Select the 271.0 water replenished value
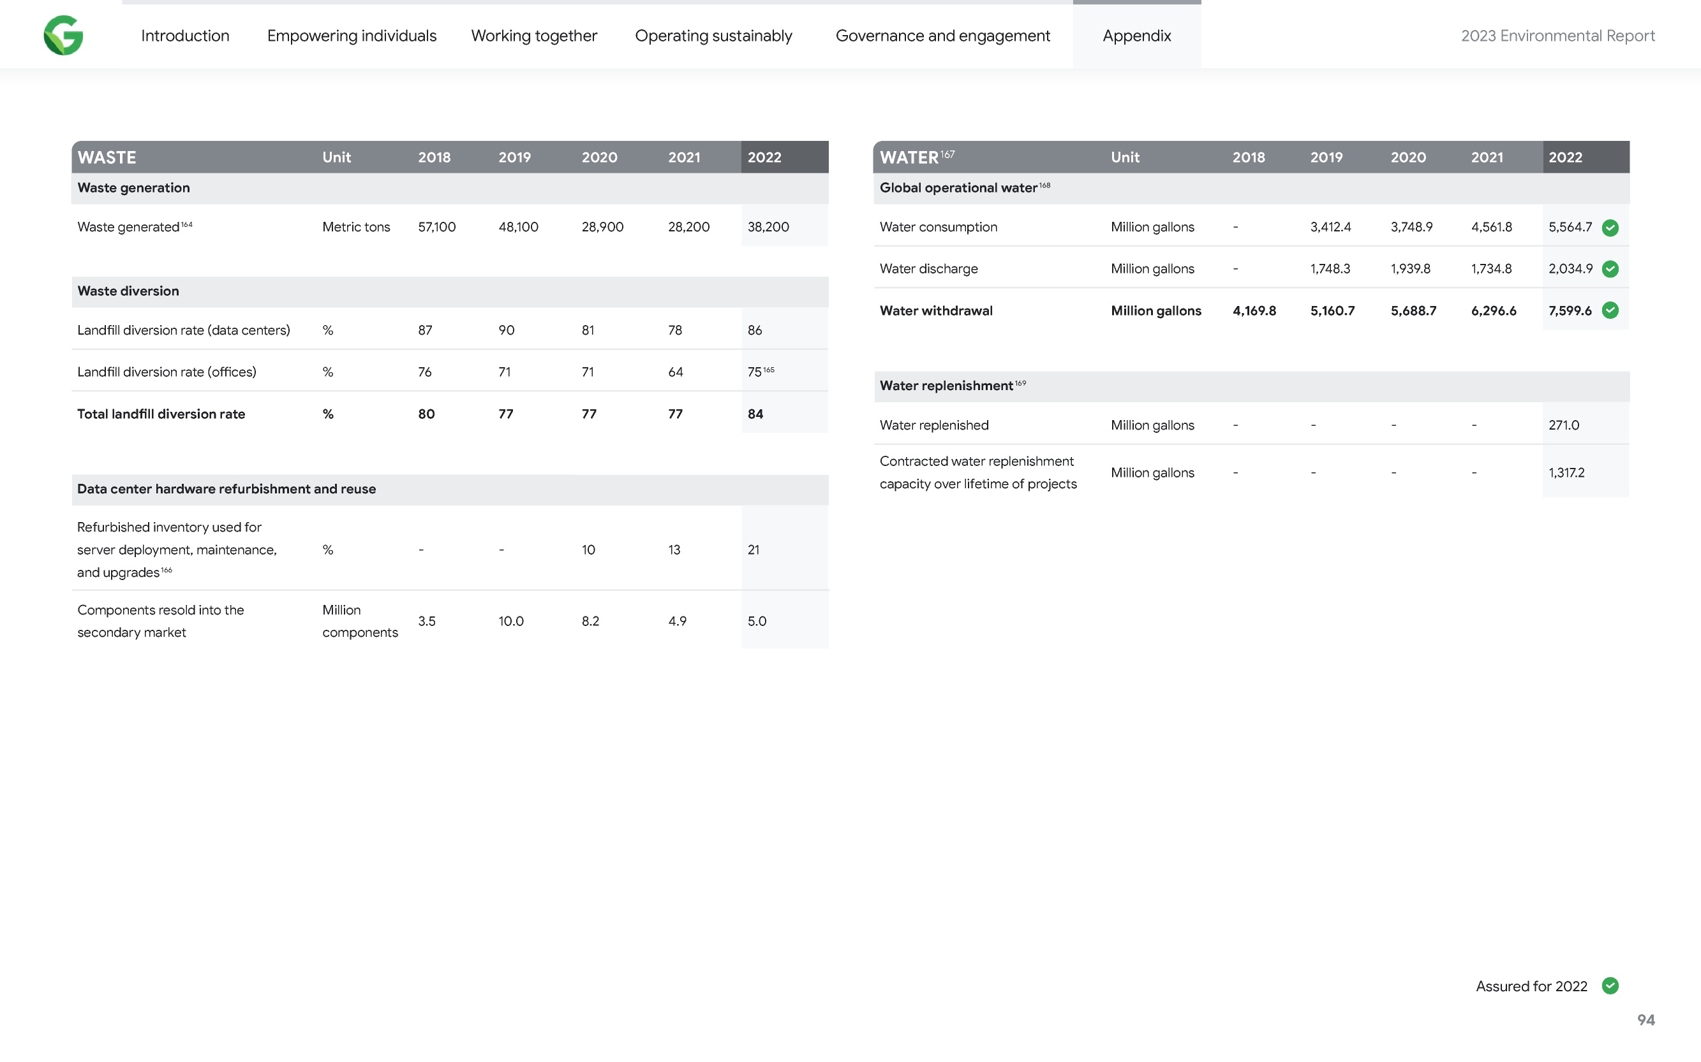Screen dimensions: 1701x1062 coord(1564,425)
